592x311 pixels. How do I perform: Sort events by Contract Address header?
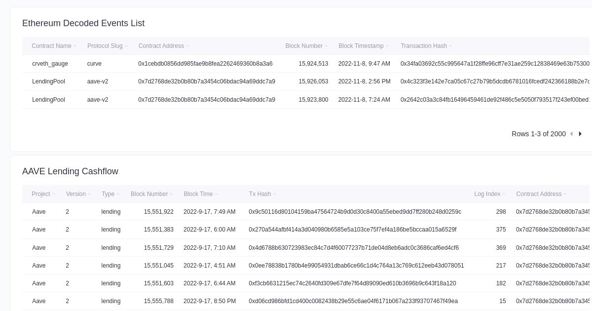[x=161, y=46]
